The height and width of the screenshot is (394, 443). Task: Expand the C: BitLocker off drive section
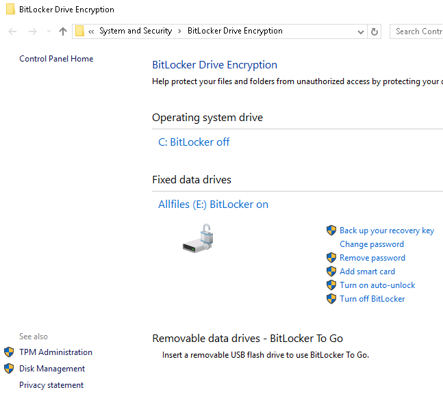[194, 142]
